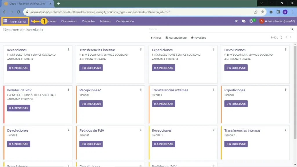
Task: Open the activities clock icon
Action: 251,21
